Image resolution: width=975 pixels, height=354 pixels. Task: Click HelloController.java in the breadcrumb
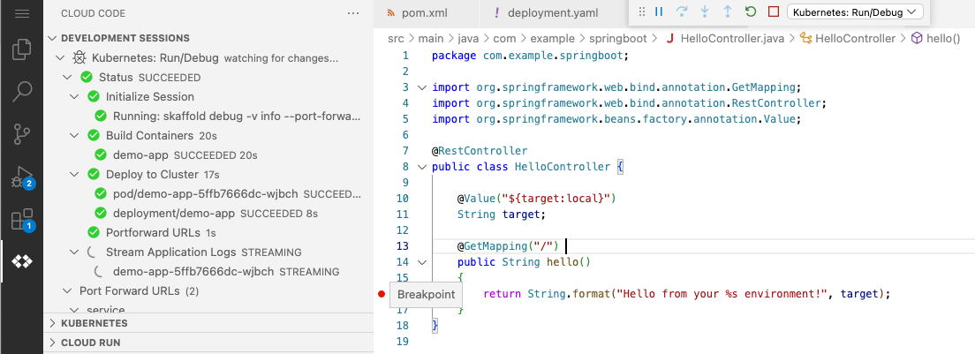point(722,38)
